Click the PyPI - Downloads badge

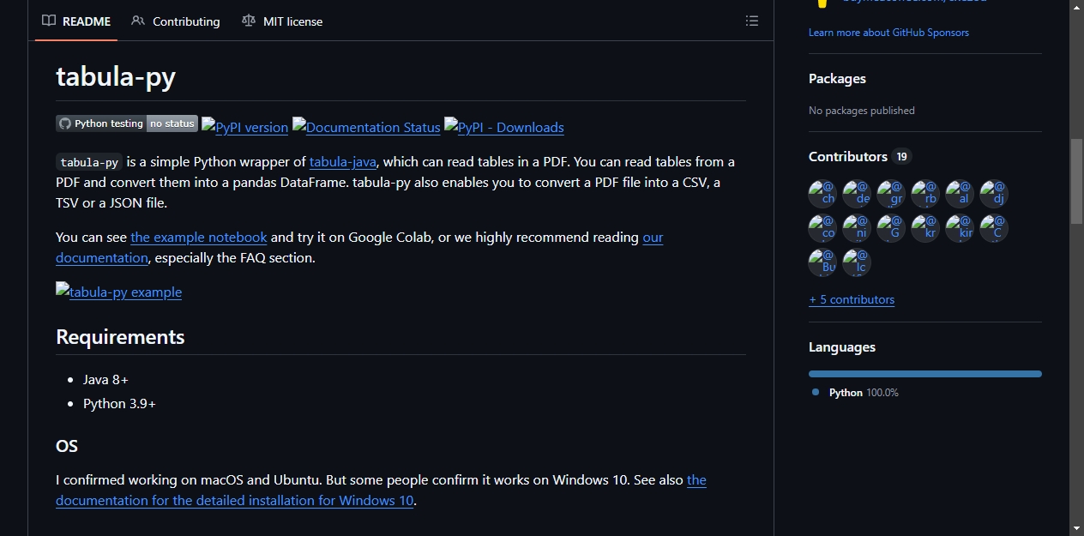504,127
